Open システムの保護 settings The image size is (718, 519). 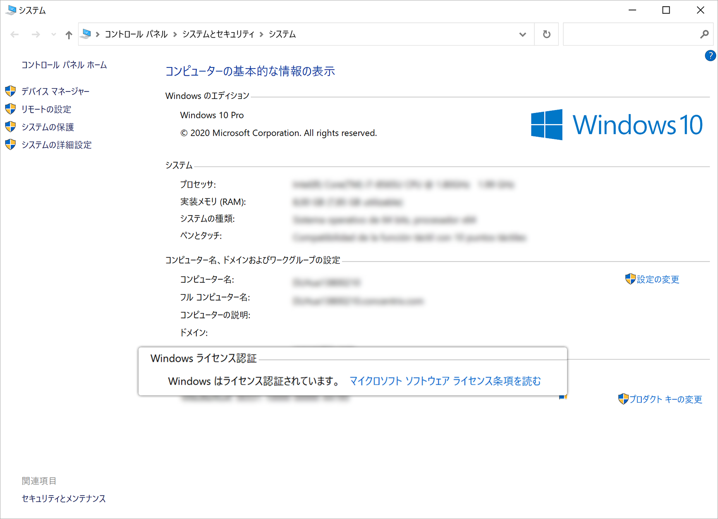click(x=48, y=127)
